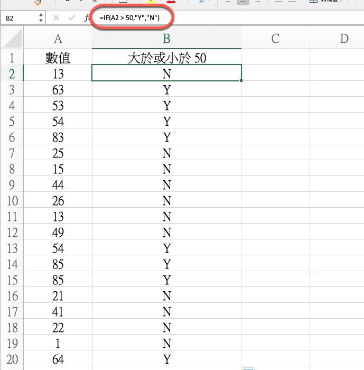The height and width of the screenshot is (370, 364).
Task: Select row 10 header
Action: pyautogui.click(x=12, y=200)
